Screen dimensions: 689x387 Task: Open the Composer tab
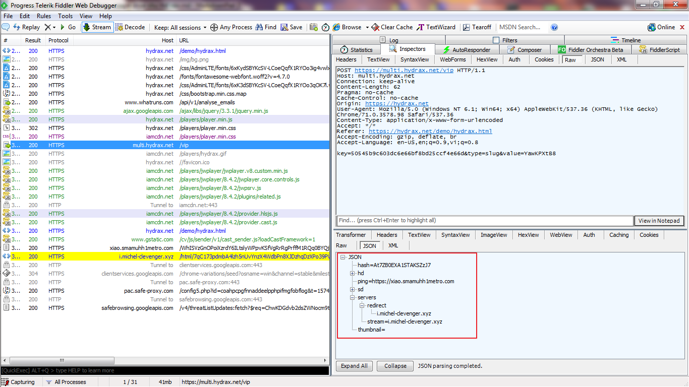[525, 49]
